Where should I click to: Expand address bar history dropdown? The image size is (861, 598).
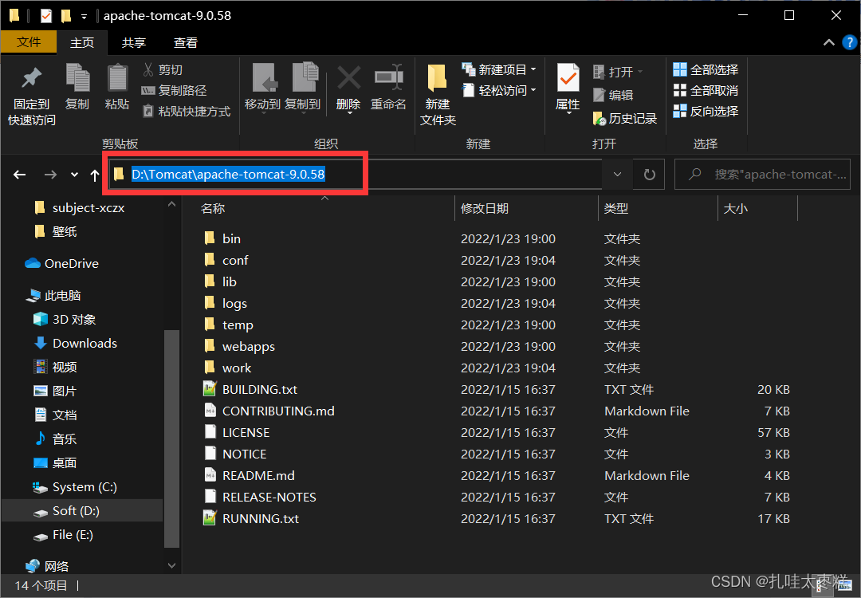[x=617, y=175]
